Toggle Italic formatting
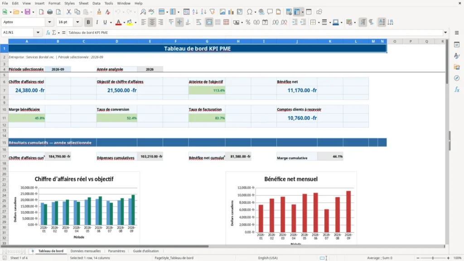Image resolution: width=464 pixels, height=261 pixels. coord(97,22)
